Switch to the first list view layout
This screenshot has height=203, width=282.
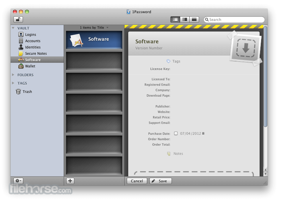(175, 19)
